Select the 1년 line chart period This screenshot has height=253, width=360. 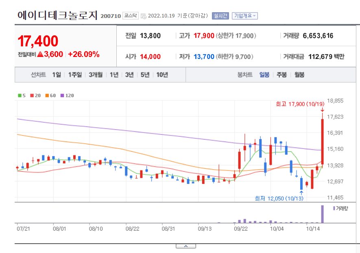[x=114, y=74]
